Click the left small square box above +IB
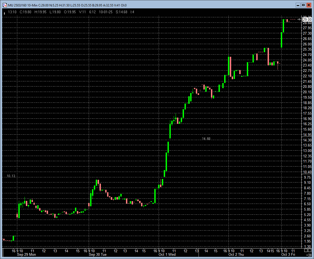This screenshot has height=259, width=314. tap(306, 251)
